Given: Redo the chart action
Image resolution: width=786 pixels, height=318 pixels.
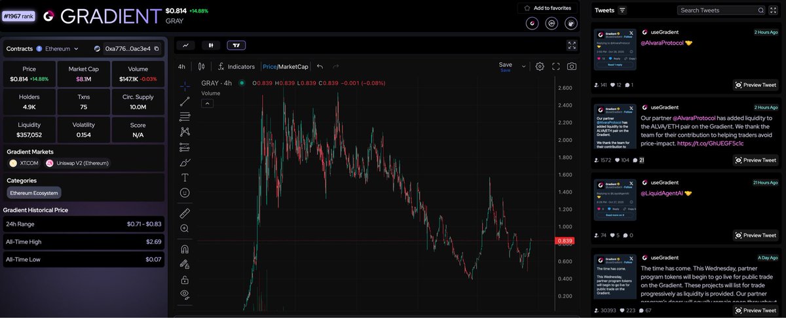Looking at the screenshot, I should click(336, 66).
